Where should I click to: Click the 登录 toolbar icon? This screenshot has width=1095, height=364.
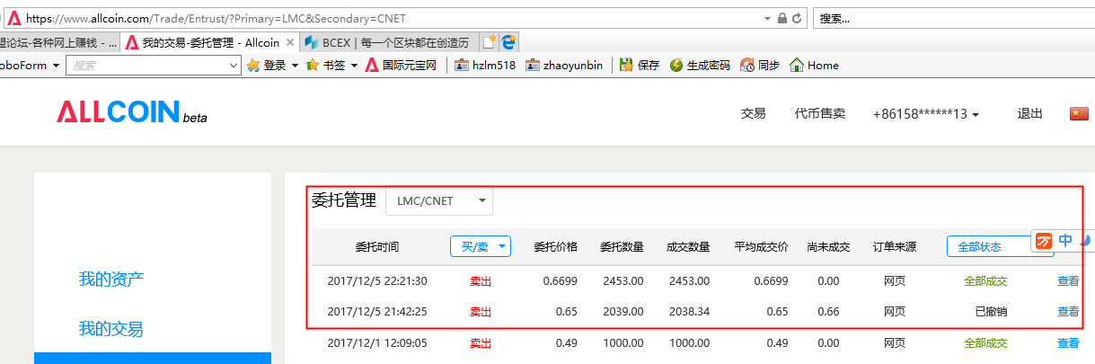click(x=254, y=65)
